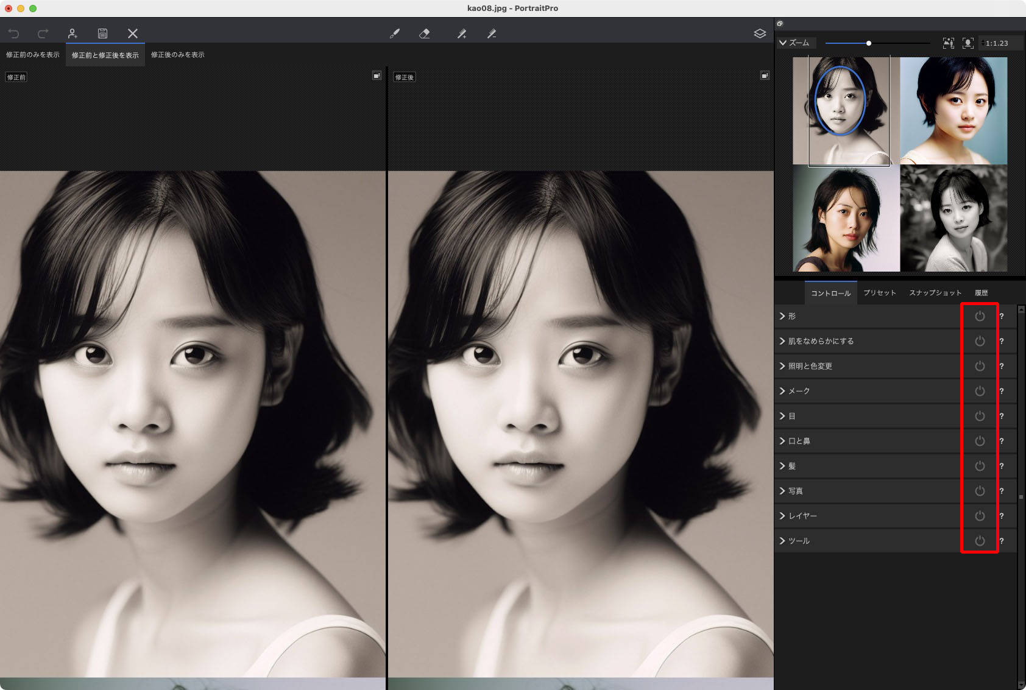
Task: Click 修正後のみを表示 view button
Action: 177,55
